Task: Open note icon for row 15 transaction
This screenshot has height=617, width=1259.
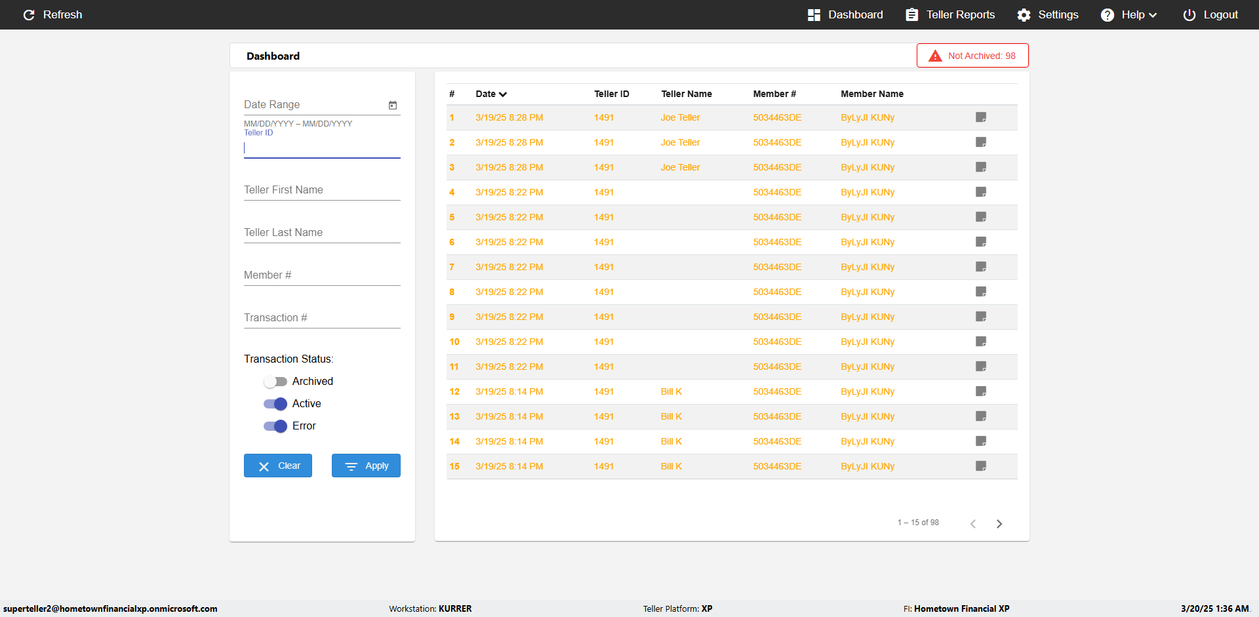Action: (x=981, y=466)
